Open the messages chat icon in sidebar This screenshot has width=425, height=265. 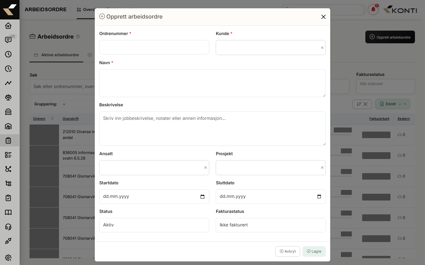(x=8, y=40)
